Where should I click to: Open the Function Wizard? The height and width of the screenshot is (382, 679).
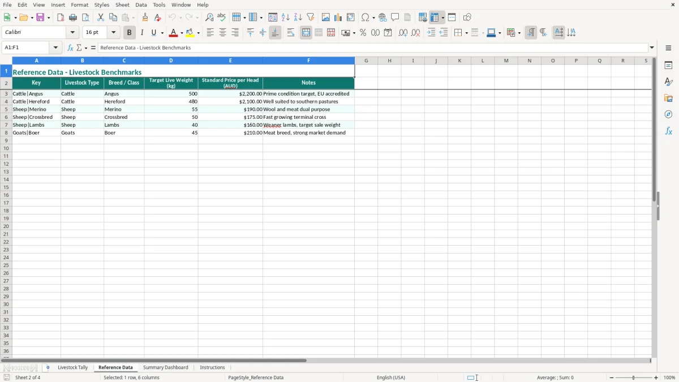point(70,48)
